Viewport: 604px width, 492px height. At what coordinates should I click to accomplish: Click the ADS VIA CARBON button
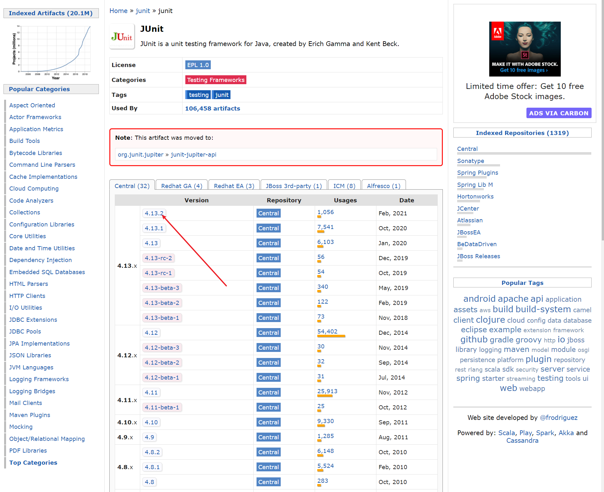coord(559,113)
